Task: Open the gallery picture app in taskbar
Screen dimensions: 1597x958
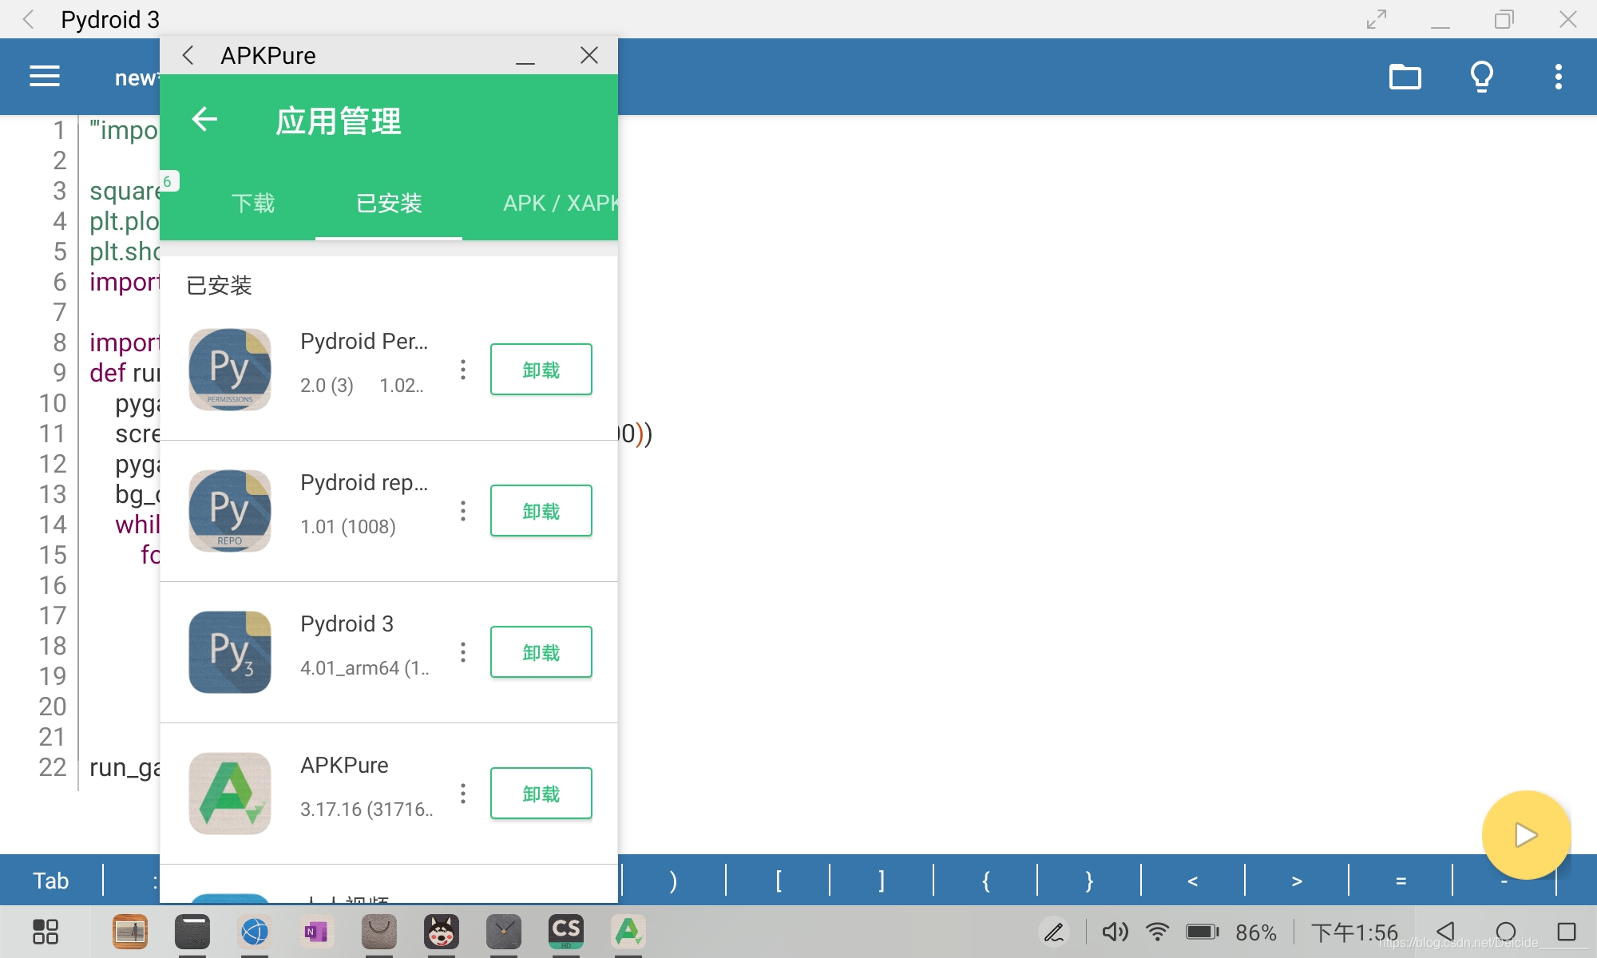Action: click(130, 932)
